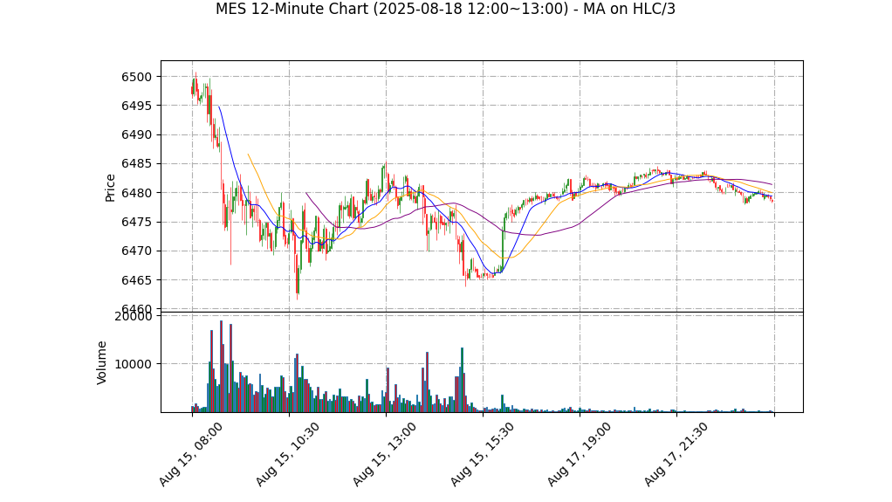
Task: Click the 'Aug 15, 10:30' time label
Action: 287,454
